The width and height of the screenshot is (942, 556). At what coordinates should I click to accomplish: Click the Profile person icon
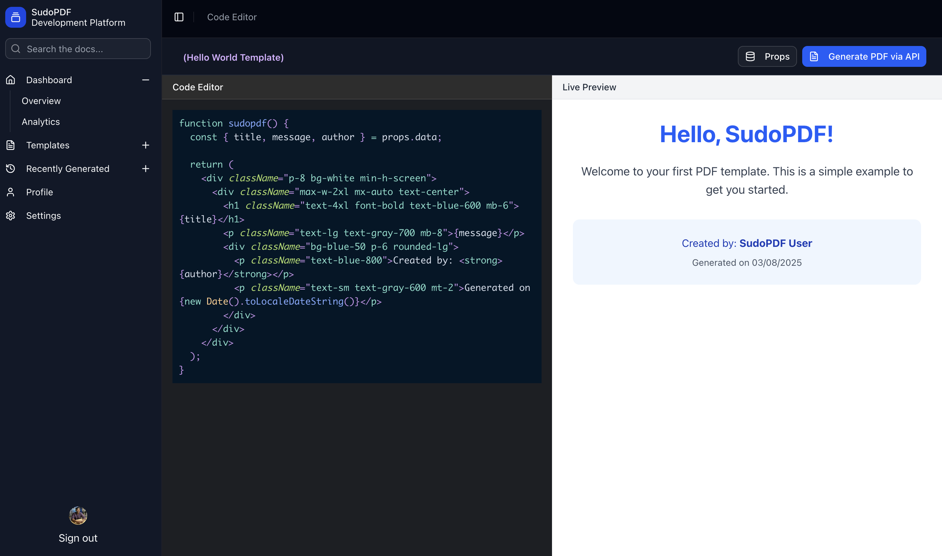(10, 192)
